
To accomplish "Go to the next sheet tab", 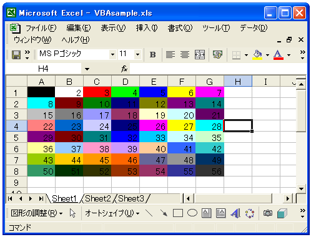I will 31,199.
